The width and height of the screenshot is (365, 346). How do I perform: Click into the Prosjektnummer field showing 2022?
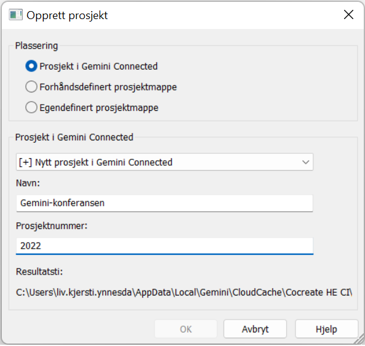pyautogui.click(x=164, y=246)
